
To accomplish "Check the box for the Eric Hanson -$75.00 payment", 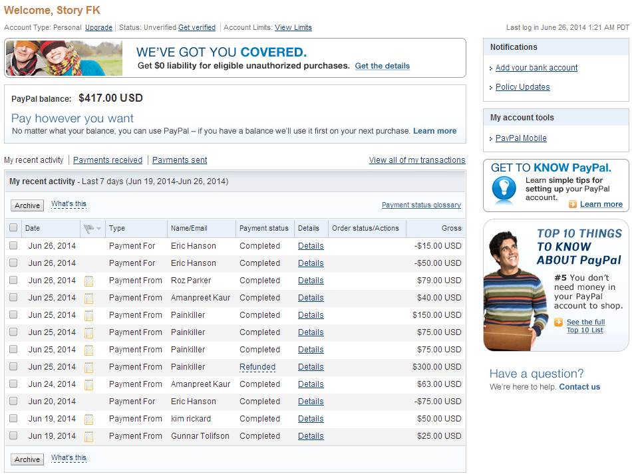I will [x=13, y=401].
